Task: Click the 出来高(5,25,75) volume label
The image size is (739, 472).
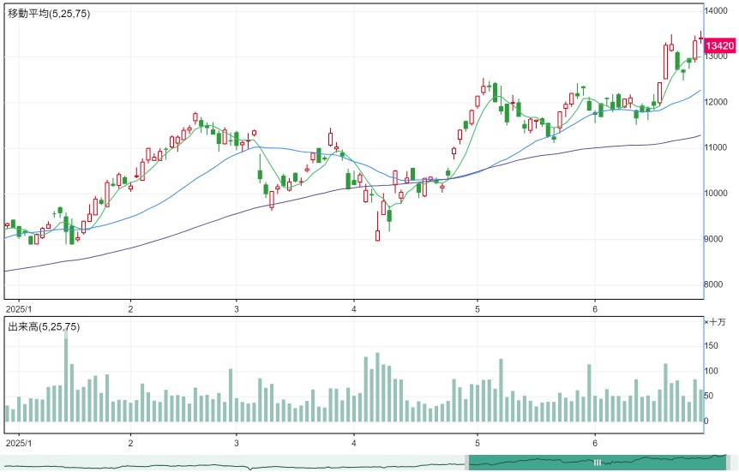Action: tap(44, 327)
